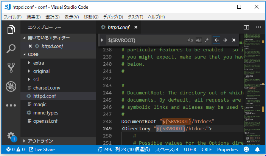Viewport: 266px width, 156px height.
Task: Click line number 244 in gutter
Action: [x=107, y=93]
